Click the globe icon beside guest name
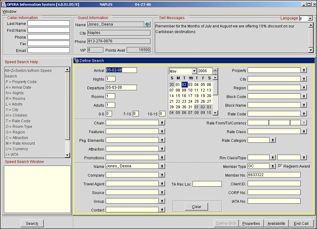 147,24
